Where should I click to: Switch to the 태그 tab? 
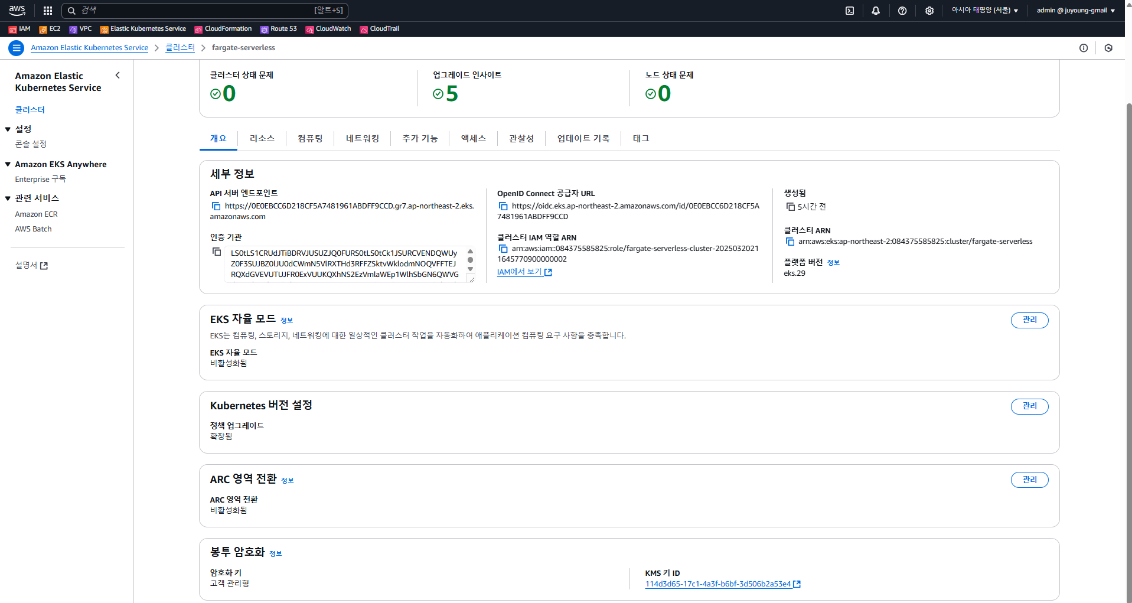[x=641, y=139]
